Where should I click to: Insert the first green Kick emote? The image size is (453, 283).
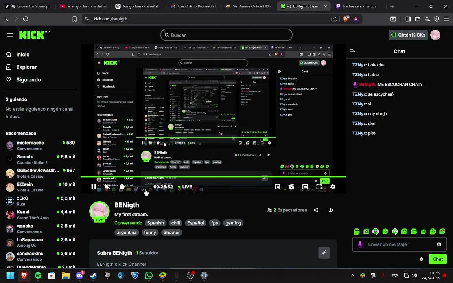coord(357,231)
